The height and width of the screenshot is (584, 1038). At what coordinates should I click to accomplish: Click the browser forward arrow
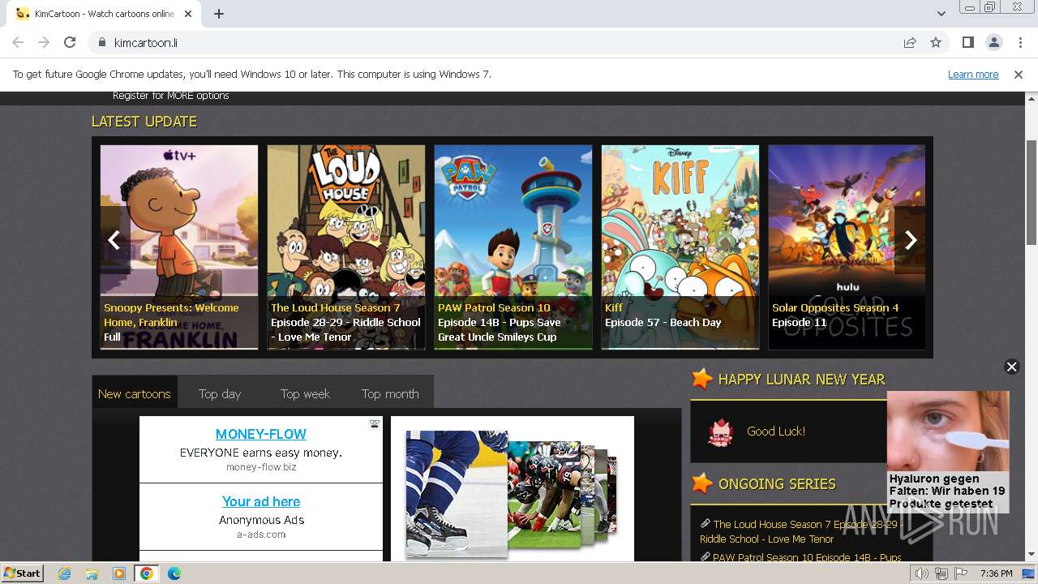[x=44, y=42]
